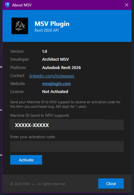Click the 'Enter your activation code:' label

pyautogui.click(x=33, y=137)
